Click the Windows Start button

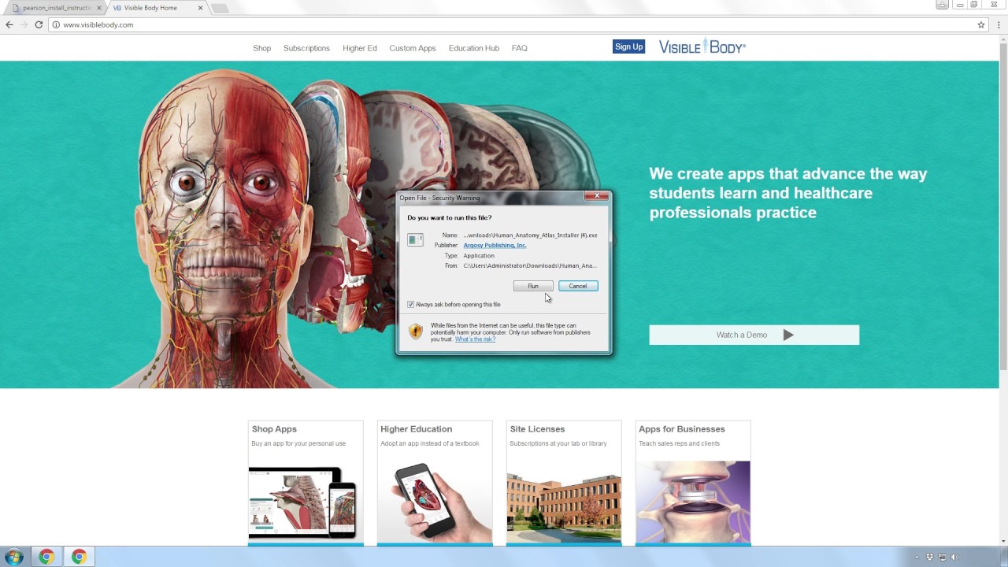click(x=13, y=557)
